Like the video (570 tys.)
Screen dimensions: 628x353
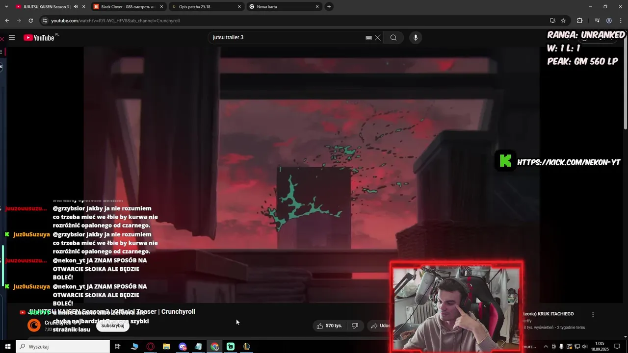(329, 326)
